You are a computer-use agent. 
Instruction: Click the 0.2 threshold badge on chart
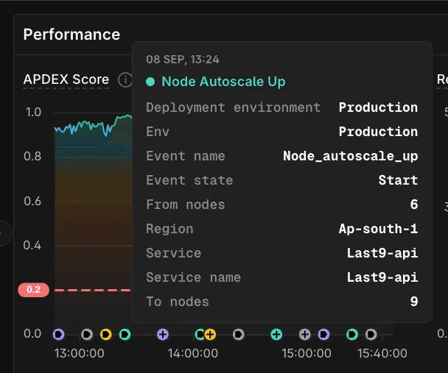pyautogui.click(x=33, y=290)
